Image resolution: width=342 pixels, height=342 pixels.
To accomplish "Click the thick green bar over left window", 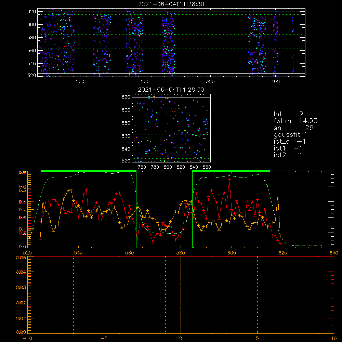I will [89, 171].
